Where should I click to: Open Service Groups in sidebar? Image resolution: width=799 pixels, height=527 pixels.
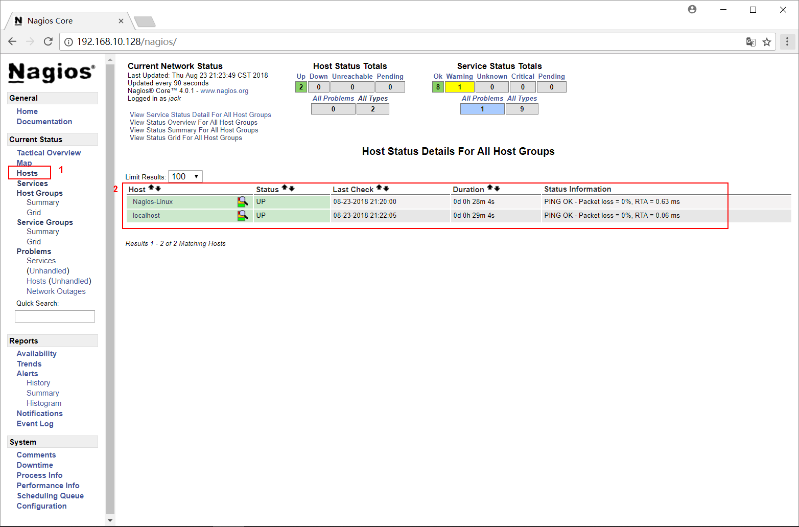coord(45,222)
